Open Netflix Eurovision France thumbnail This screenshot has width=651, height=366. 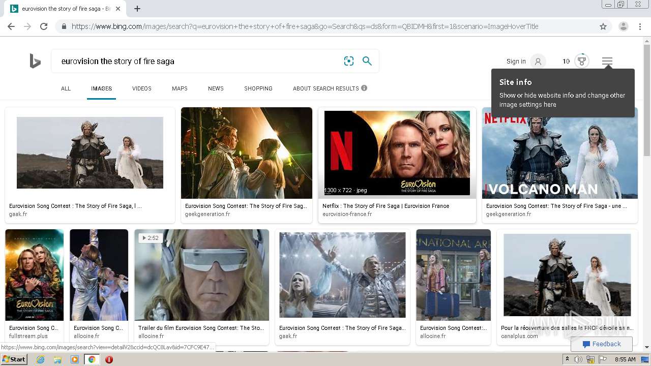coord(397,153)
